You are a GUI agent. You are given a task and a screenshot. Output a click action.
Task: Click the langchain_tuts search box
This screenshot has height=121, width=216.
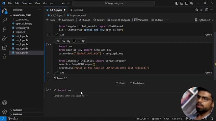pyautogui.click(x=113, y=3)
